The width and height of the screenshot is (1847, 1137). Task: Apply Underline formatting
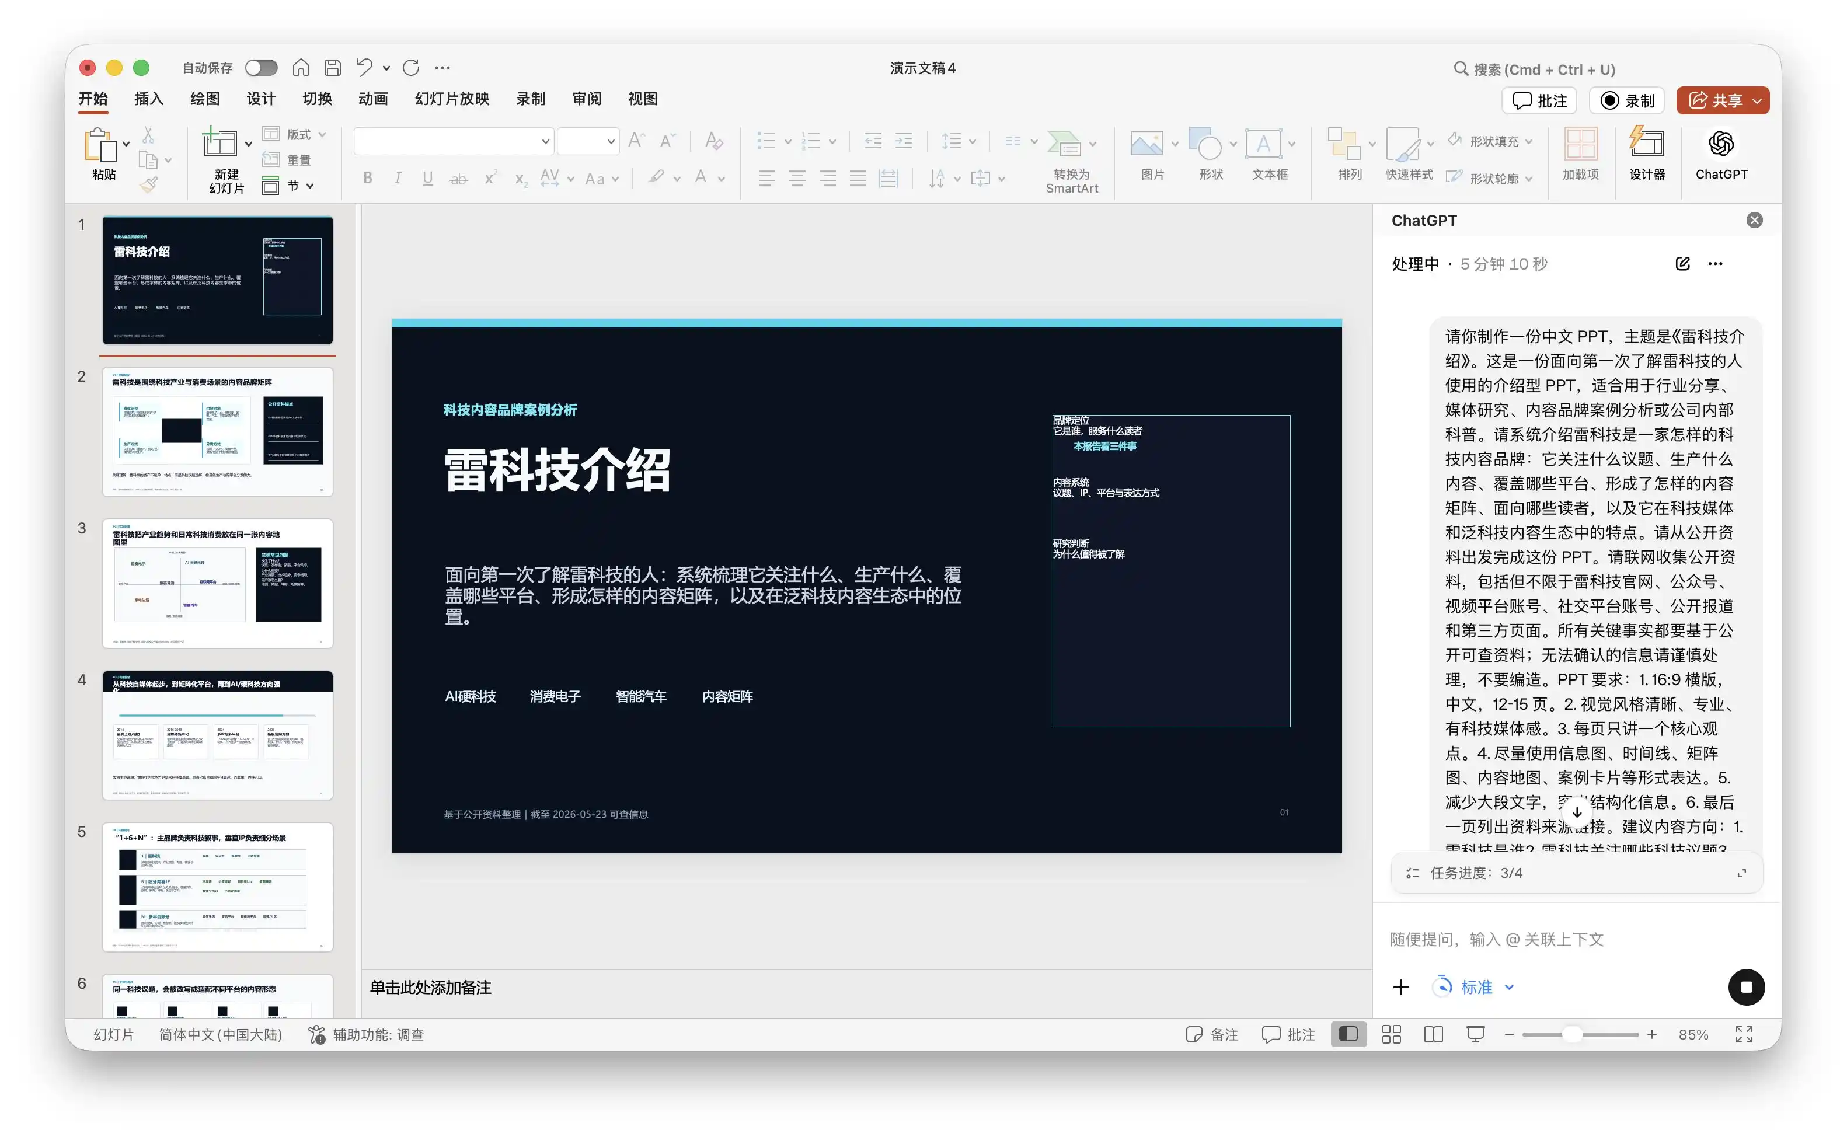coord(427,178)
